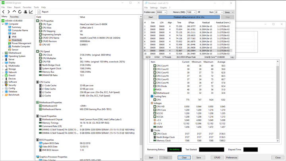
Task: Click the Report page icon in toolbar
Action: tap(39, 12)
